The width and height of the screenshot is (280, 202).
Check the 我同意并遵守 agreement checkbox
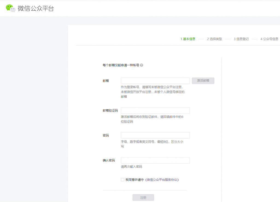coord(122,180)
